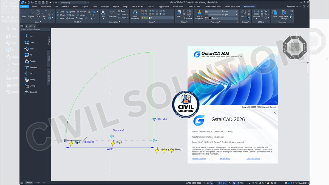Click TOP face on view cube
329x185 pixels.
(x=294, y=47)
